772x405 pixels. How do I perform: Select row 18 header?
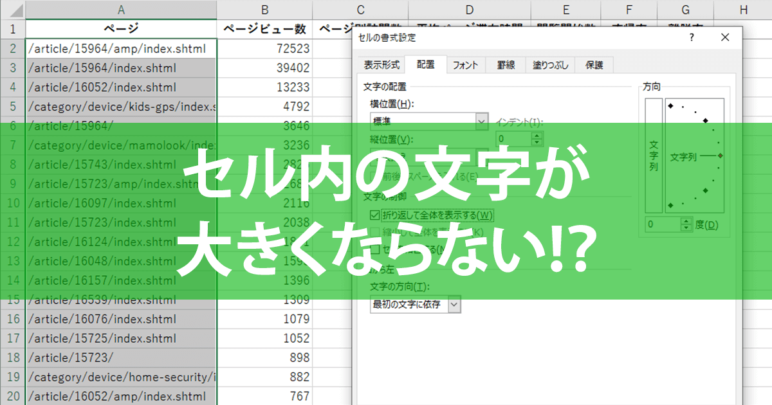pos(13,357)
